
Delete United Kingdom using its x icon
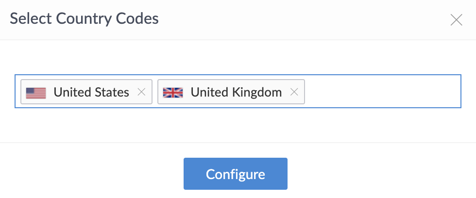pyautogui.click(x=294, y=92)
